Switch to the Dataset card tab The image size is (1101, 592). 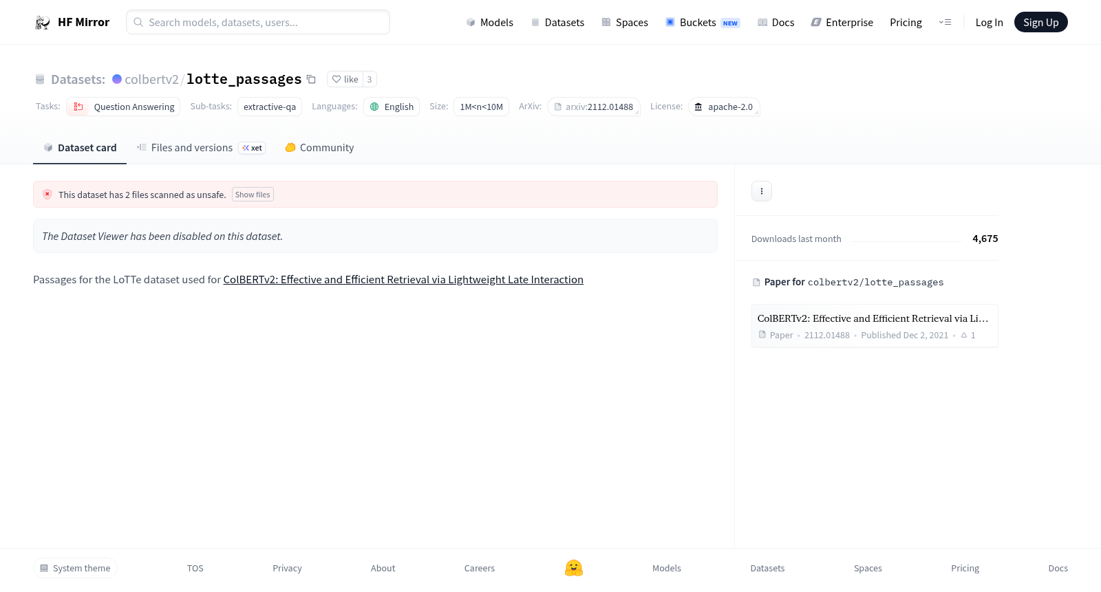[80, 148]
